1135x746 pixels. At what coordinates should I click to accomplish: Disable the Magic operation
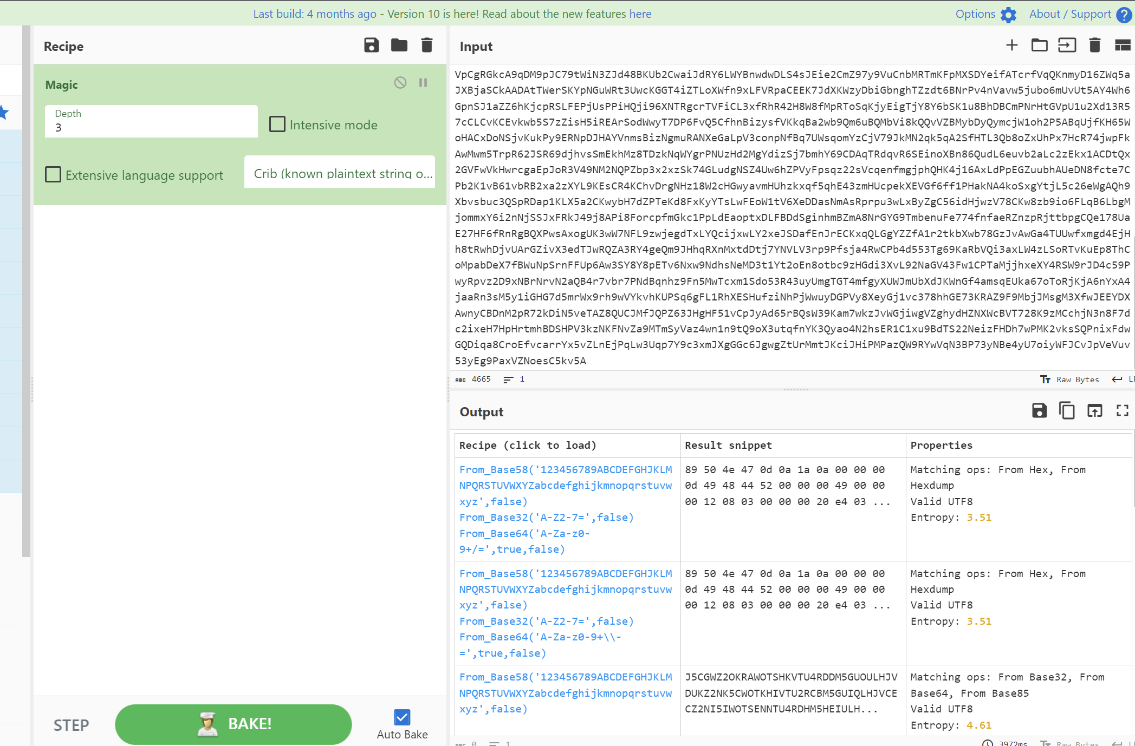tap(400, 83)
